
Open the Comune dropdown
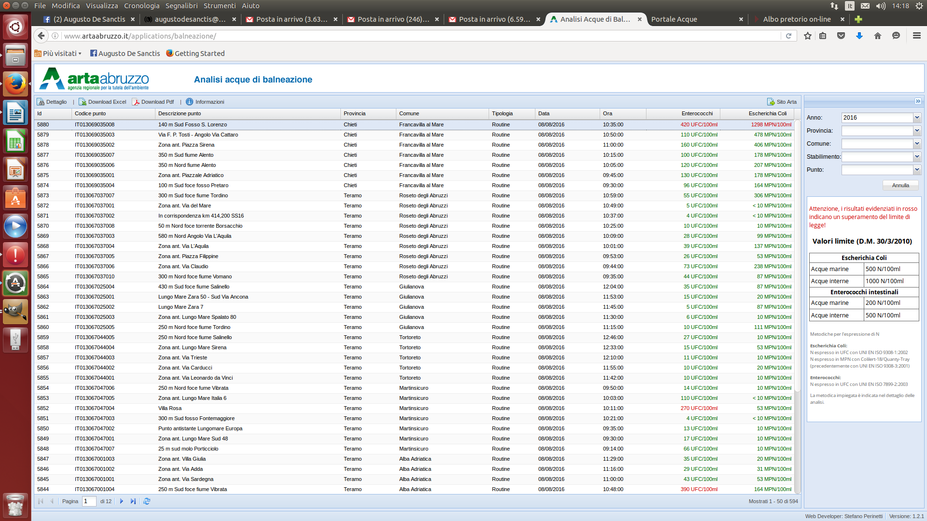click(916, 144)
